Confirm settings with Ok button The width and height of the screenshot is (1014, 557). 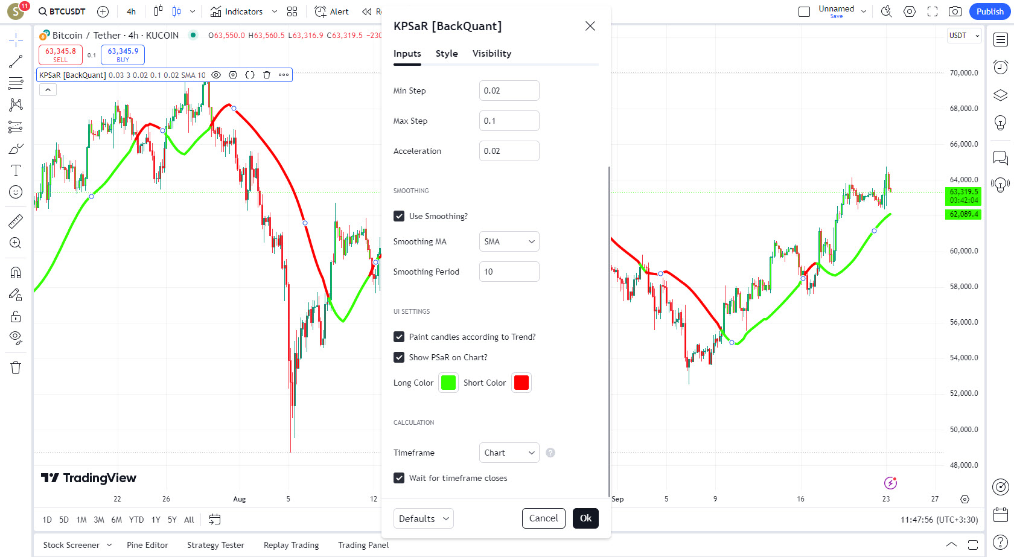(585, 518)
